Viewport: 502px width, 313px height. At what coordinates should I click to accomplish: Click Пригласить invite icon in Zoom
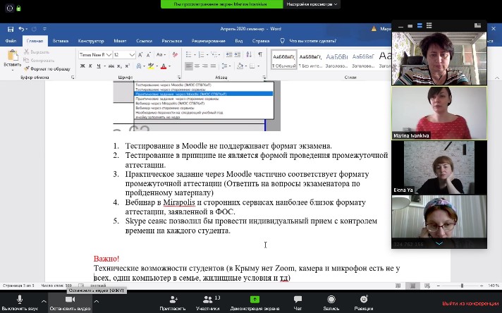point(173,300)
